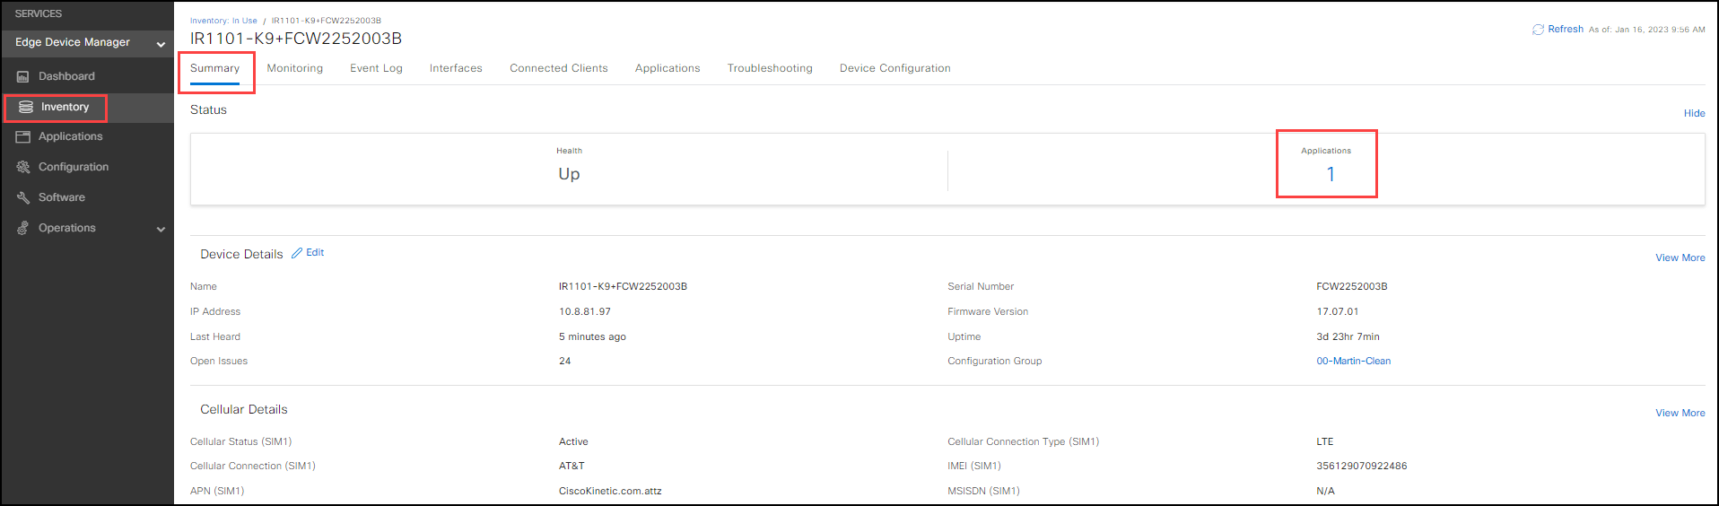Click Edit next to Device Details
Viewport: 1719px width, 506px height.
tap(315, 253)
